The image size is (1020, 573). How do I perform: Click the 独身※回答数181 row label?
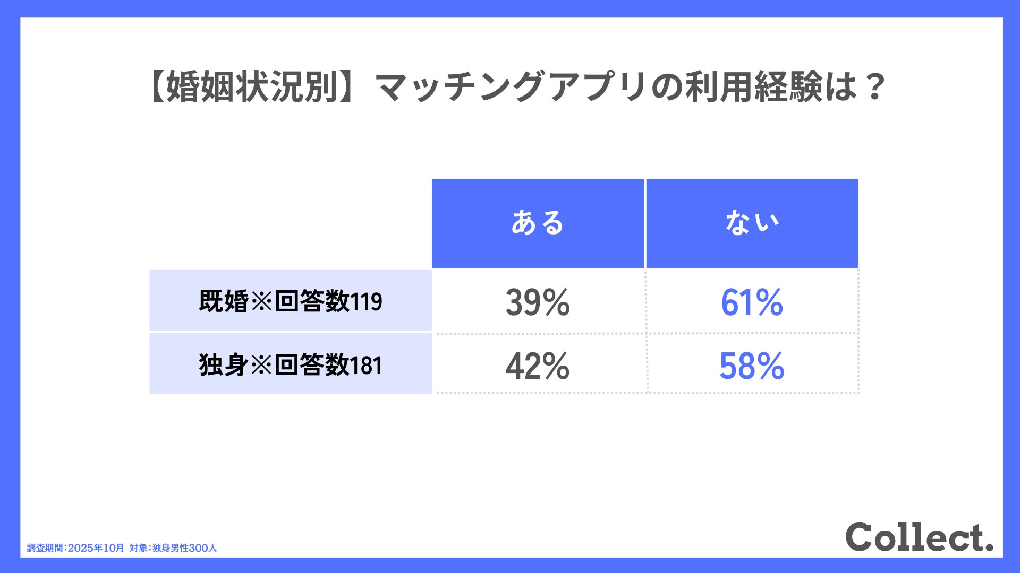(290, 364)
